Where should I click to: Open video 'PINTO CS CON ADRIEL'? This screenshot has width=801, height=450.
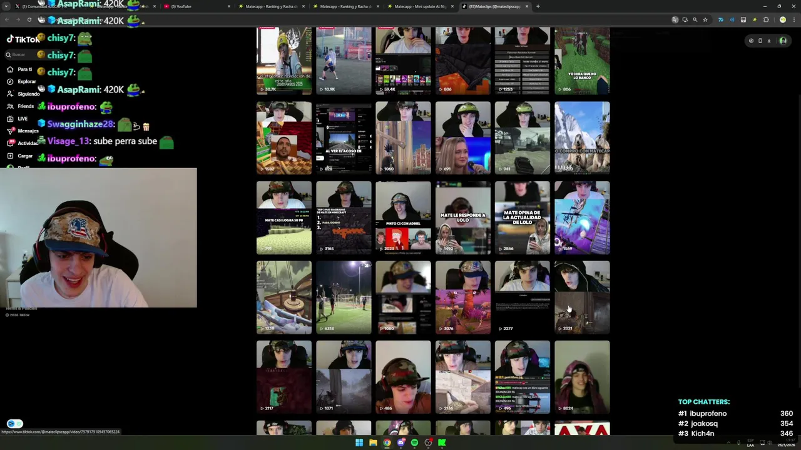[403, 217]
